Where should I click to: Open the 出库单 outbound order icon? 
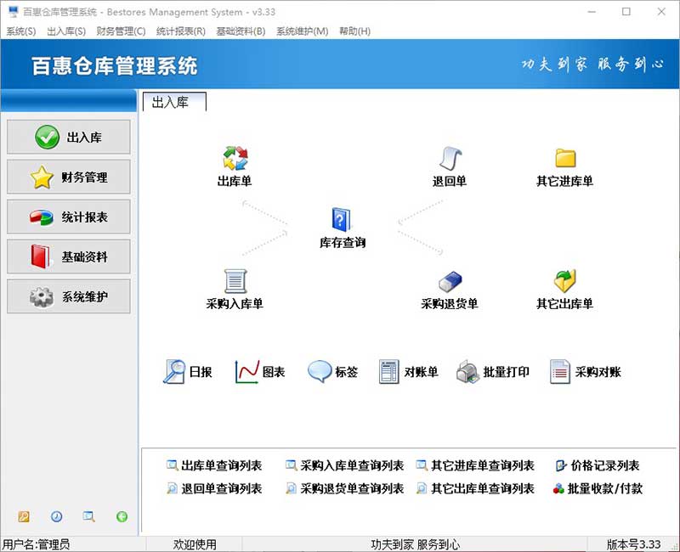[x=235, y=159]
